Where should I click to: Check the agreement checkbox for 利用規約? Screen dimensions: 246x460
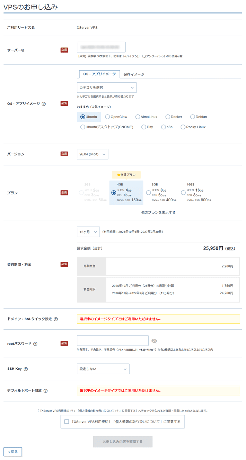click(67, 422)
